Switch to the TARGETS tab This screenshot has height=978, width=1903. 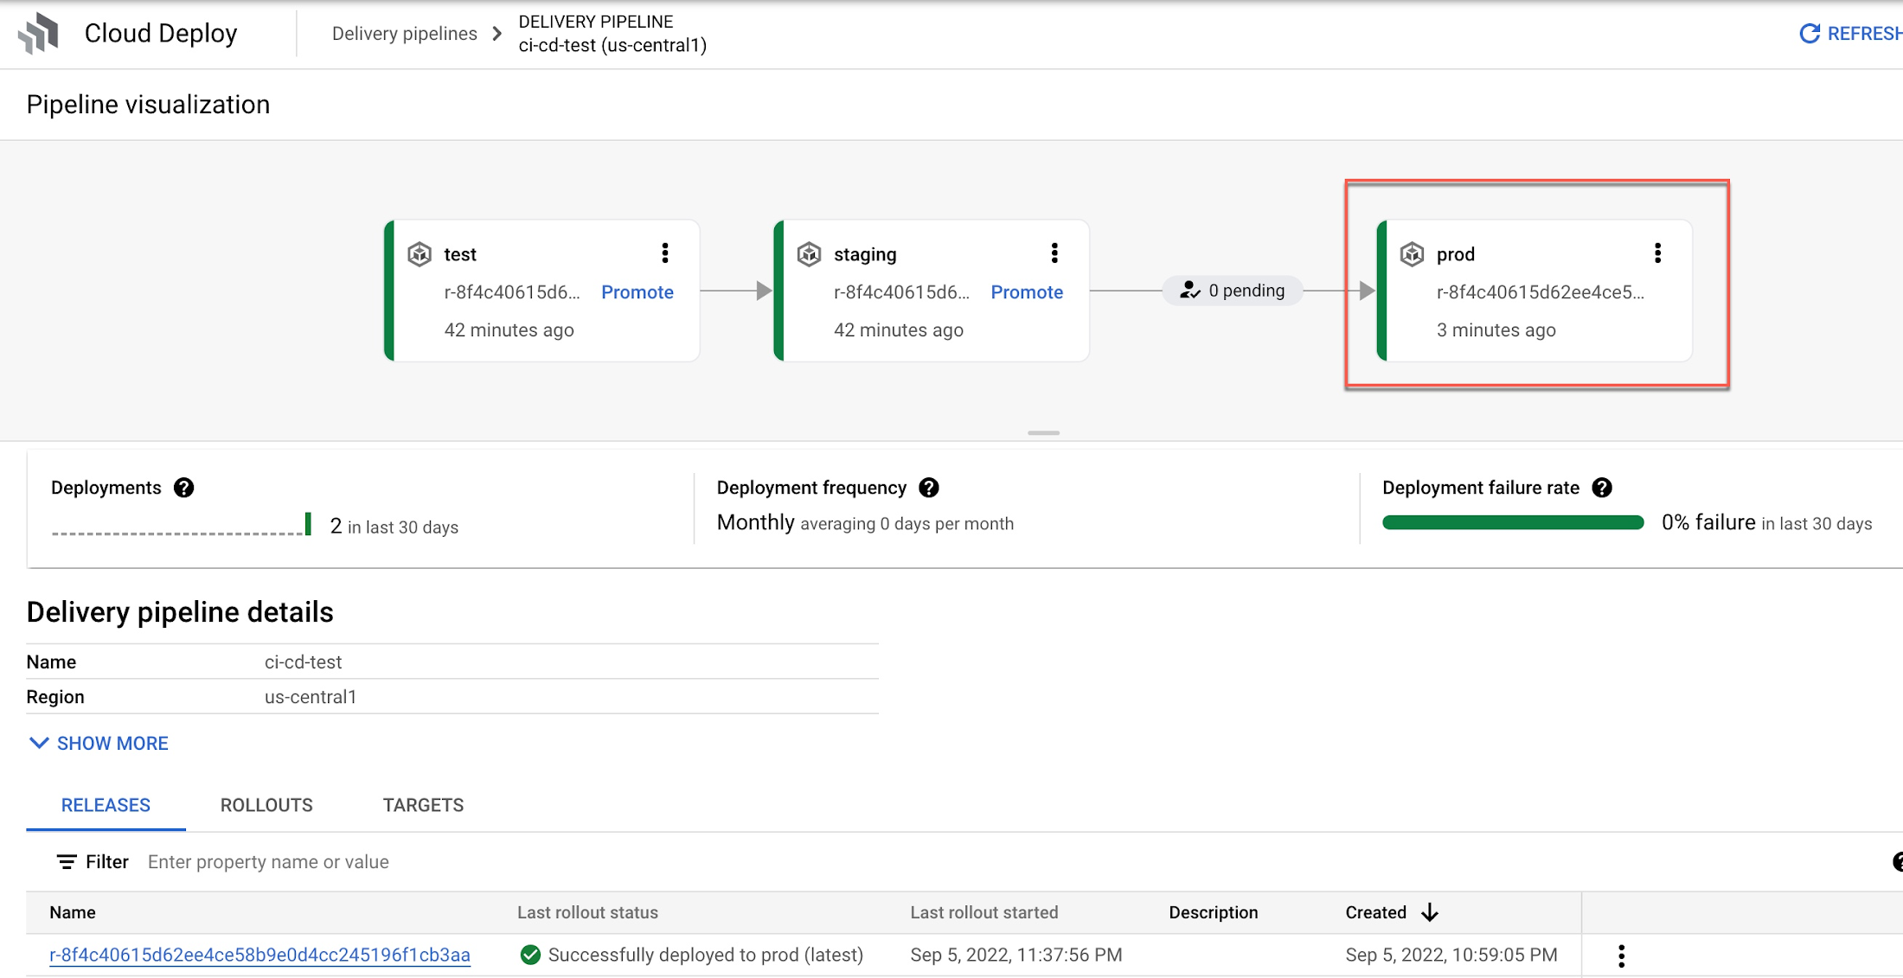click(x=423, y=805)
